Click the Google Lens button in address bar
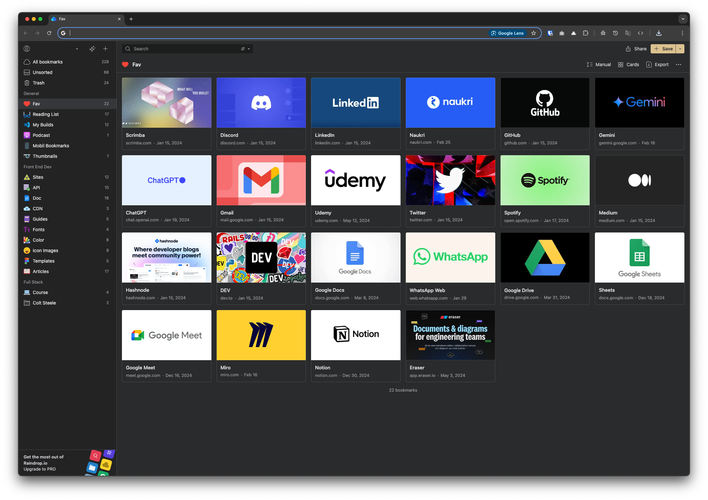Viewport: 708px width, 500px height. pos(507,33)
